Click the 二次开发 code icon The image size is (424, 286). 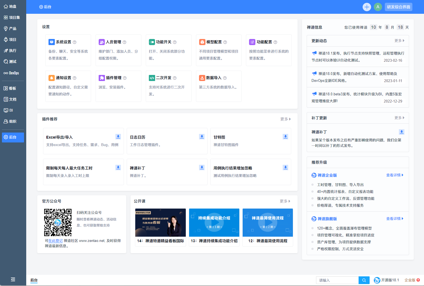[x=152, y=78]
